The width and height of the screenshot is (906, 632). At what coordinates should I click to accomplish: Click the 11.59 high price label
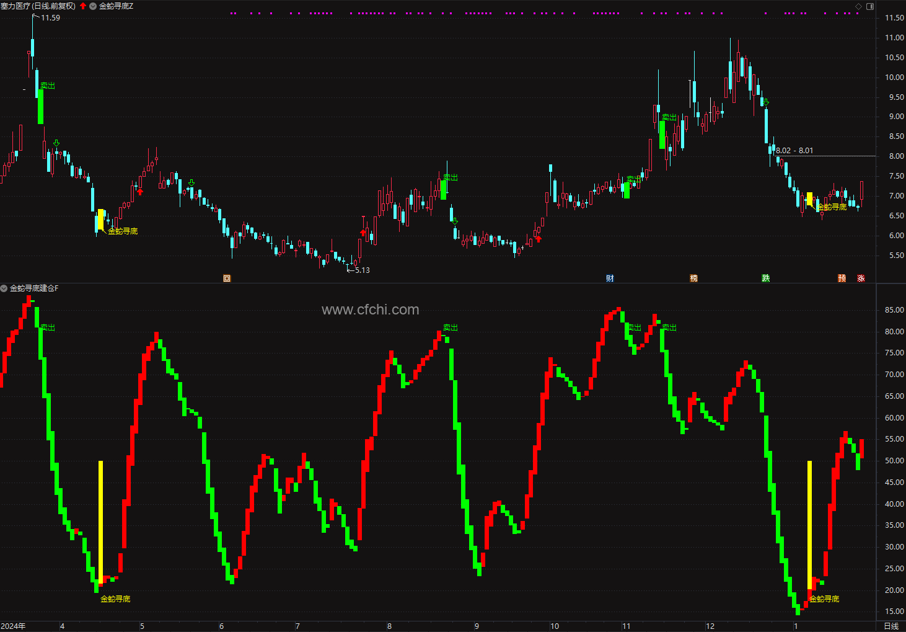(x=50, y=18)
